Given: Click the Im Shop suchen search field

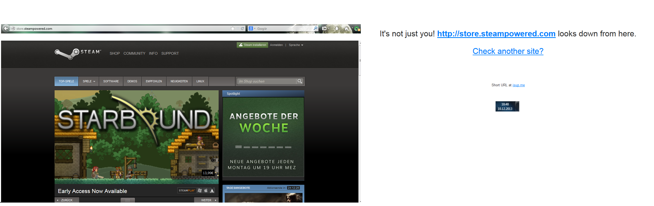Looking at the screenshot, I should pos(266,81).
